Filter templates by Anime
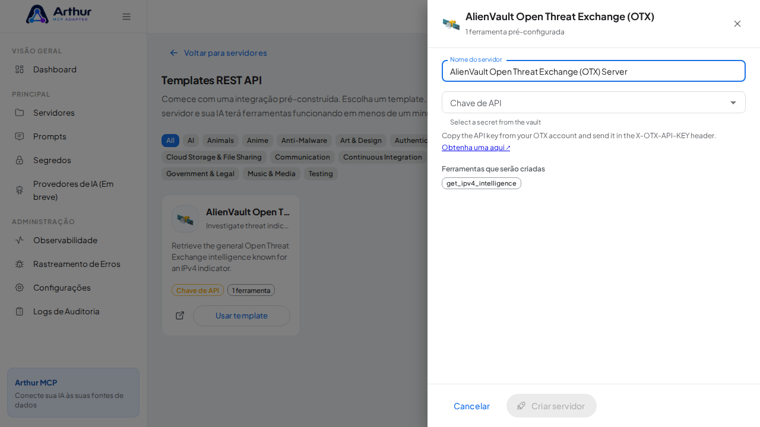Screen dimensions: 760x427 [x=258, y=141]
